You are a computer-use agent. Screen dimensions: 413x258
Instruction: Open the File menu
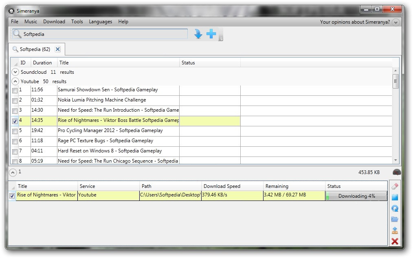coord(15,22)
